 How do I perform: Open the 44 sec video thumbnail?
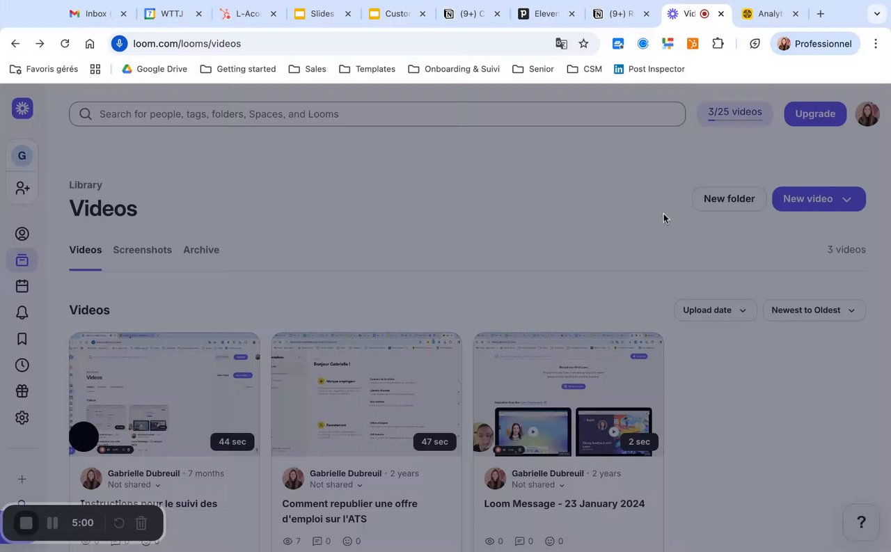[x=164, y=394]
